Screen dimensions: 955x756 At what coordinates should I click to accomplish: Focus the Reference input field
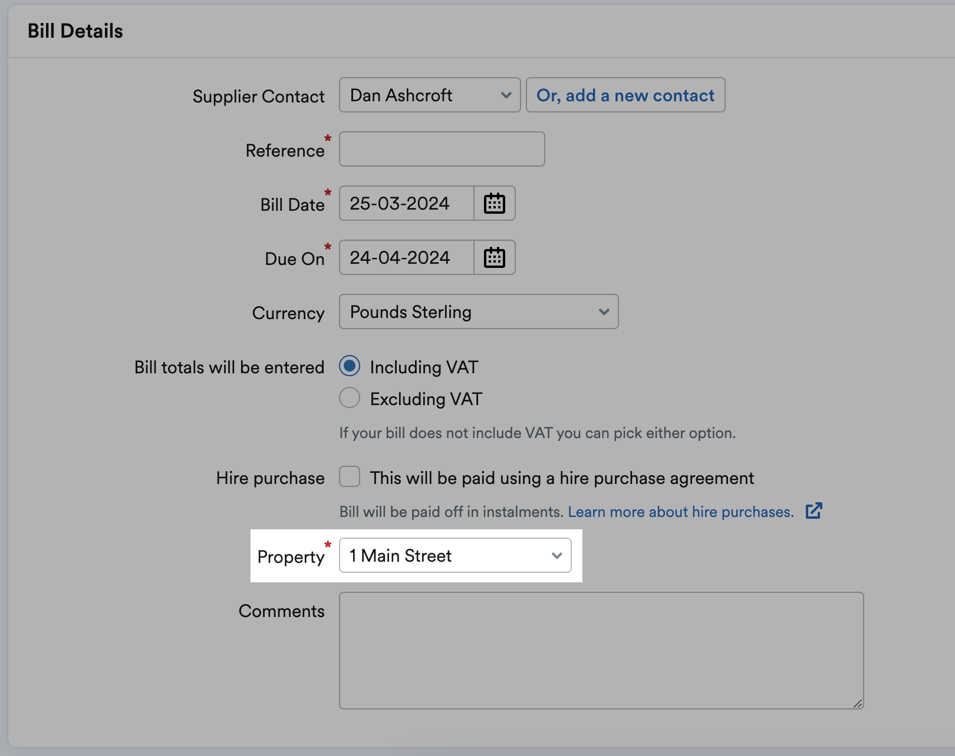tap(442, 149)
